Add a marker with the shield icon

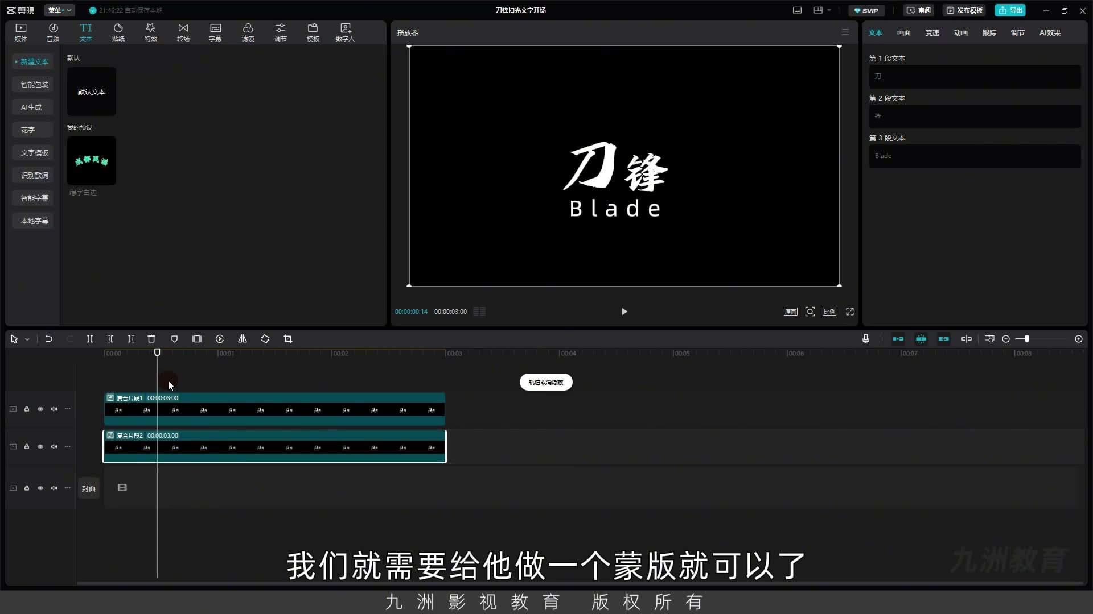tap(174, 339)
